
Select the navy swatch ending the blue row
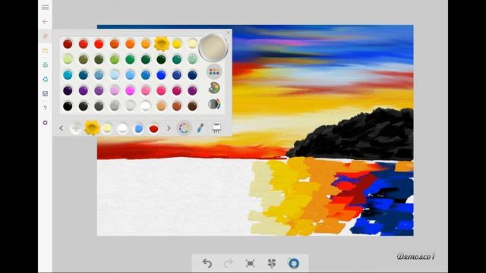point(192,75)
